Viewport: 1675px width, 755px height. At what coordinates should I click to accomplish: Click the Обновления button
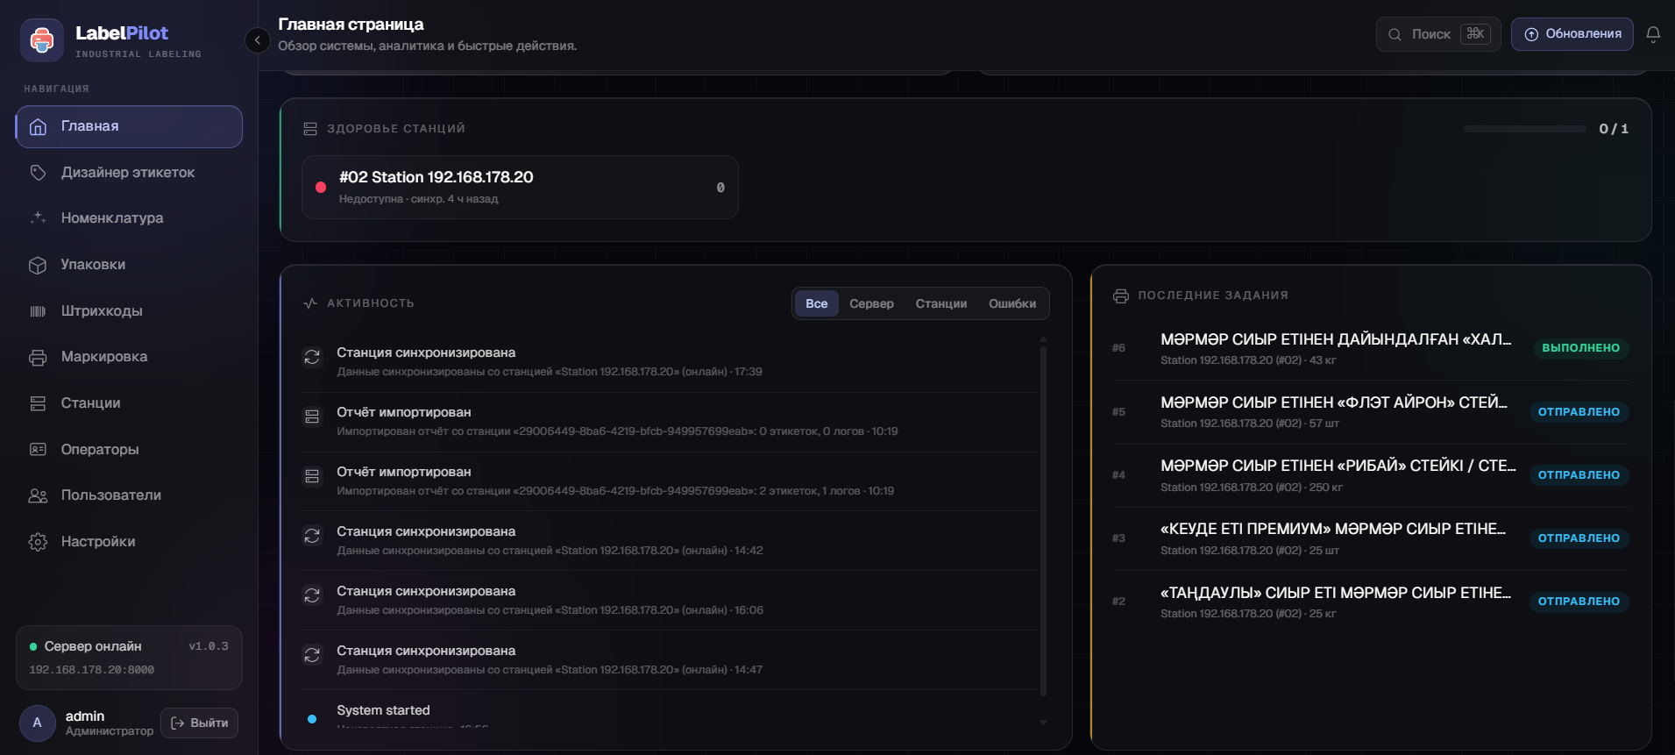click(x=1572, y=34)
